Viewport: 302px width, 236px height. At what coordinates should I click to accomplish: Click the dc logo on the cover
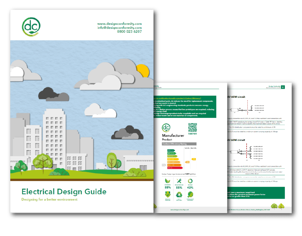coord(31,26)
